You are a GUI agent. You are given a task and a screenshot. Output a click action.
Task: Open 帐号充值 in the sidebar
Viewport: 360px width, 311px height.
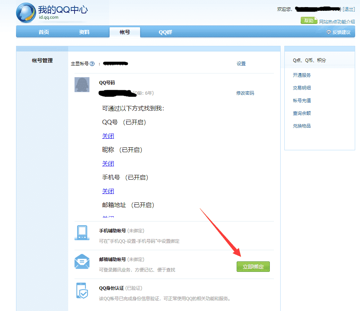click(302, 100)
